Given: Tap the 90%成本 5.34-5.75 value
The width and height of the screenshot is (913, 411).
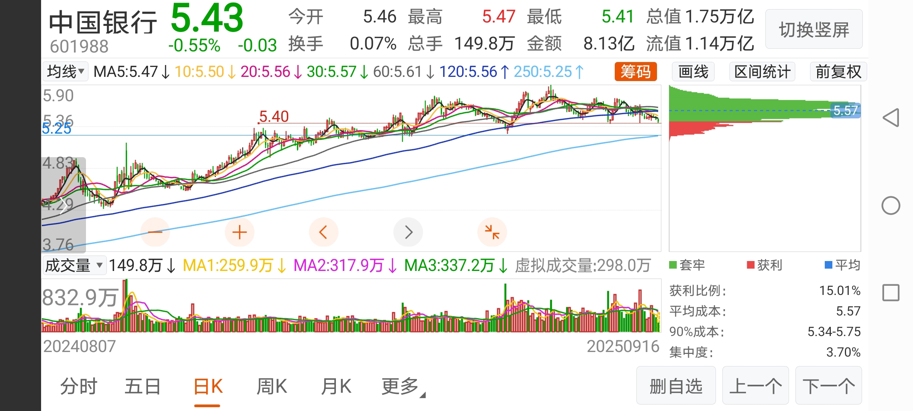Looking at the screenshot, I should (x=834, y=332).
